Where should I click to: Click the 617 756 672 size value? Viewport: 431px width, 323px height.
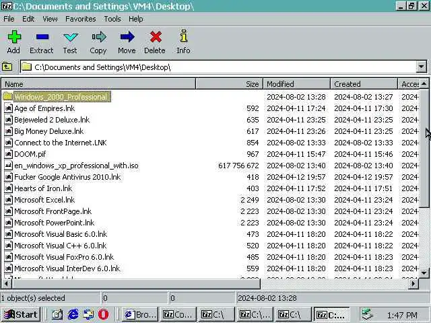click(238, 166)
